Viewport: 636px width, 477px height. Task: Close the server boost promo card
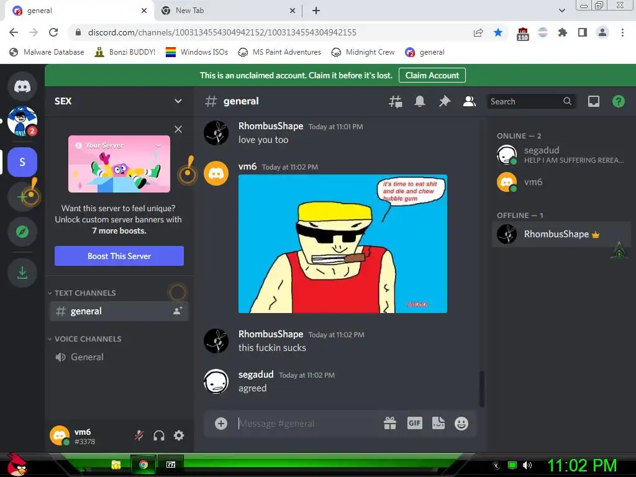[x=178, y=129]
